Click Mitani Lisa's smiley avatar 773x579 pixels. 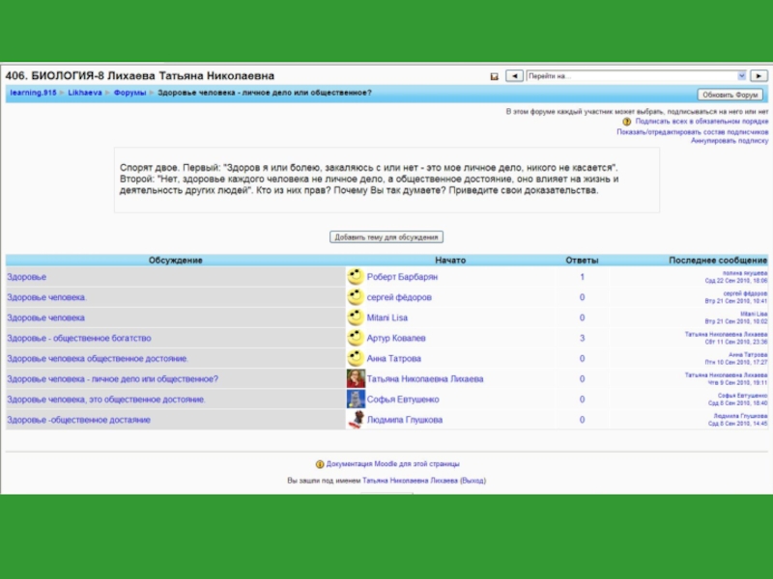[x=356, y=317]
